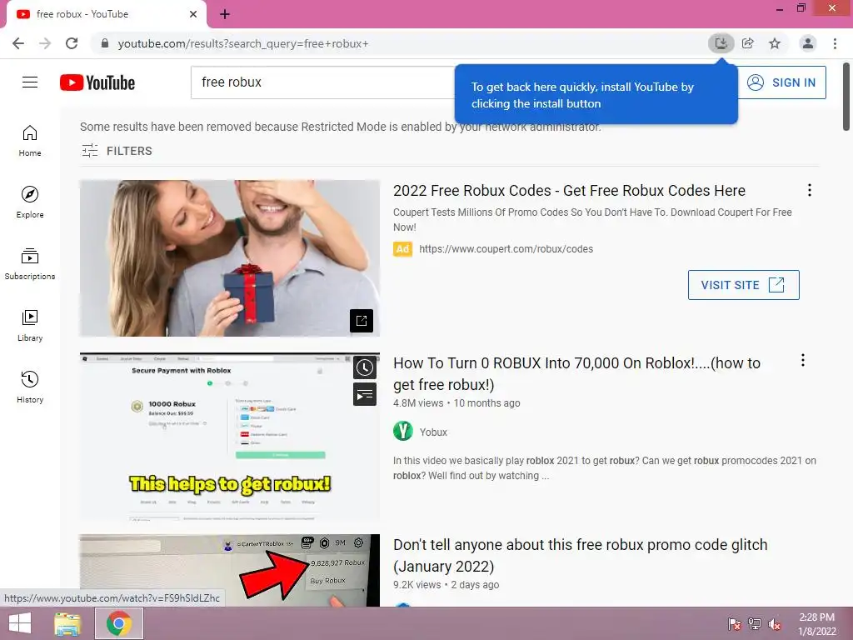Click the VISIT SITE button
853x640 pixels.
[x=744, y=285]
